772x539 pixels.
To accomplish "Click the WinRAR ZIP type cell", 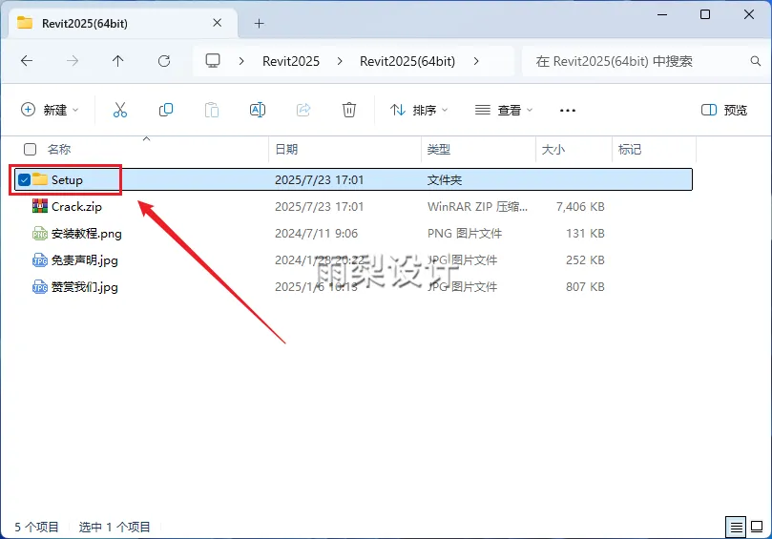I will click(x=477, y=207).
